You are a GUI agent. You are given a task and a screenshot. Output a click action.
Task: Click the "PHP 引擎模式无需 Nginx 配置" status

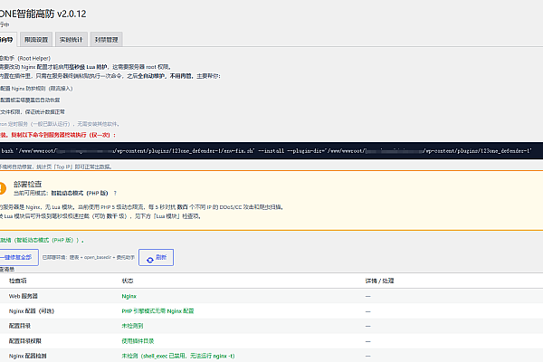coord(157,311)
